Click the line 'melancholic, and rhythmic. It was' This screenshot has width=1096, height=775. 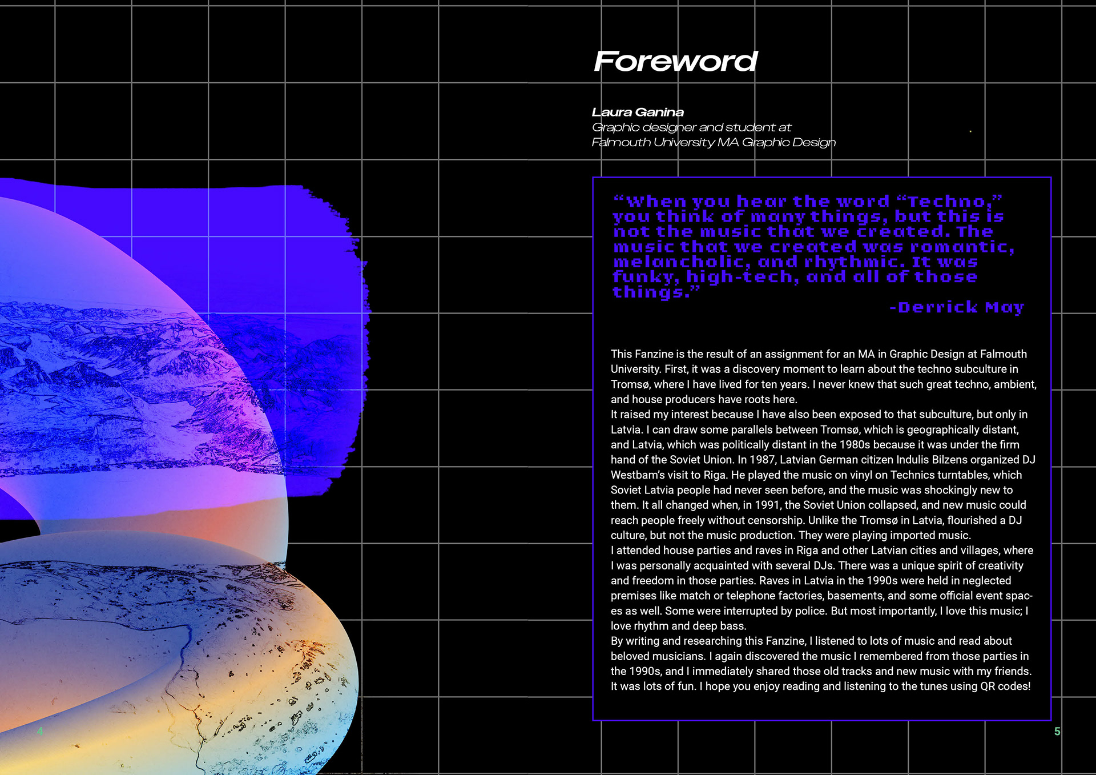(795, 262)
